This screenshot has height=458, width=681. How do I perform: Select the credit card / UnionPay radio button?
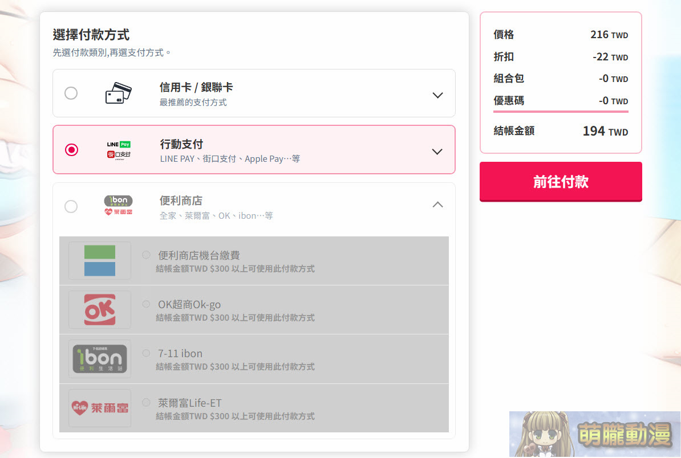(71, 93)
